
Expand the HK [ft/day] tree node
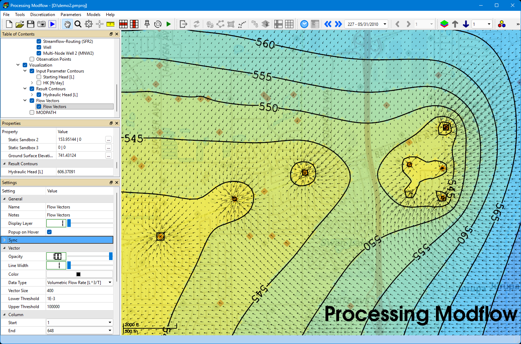[x=32, y=83]
